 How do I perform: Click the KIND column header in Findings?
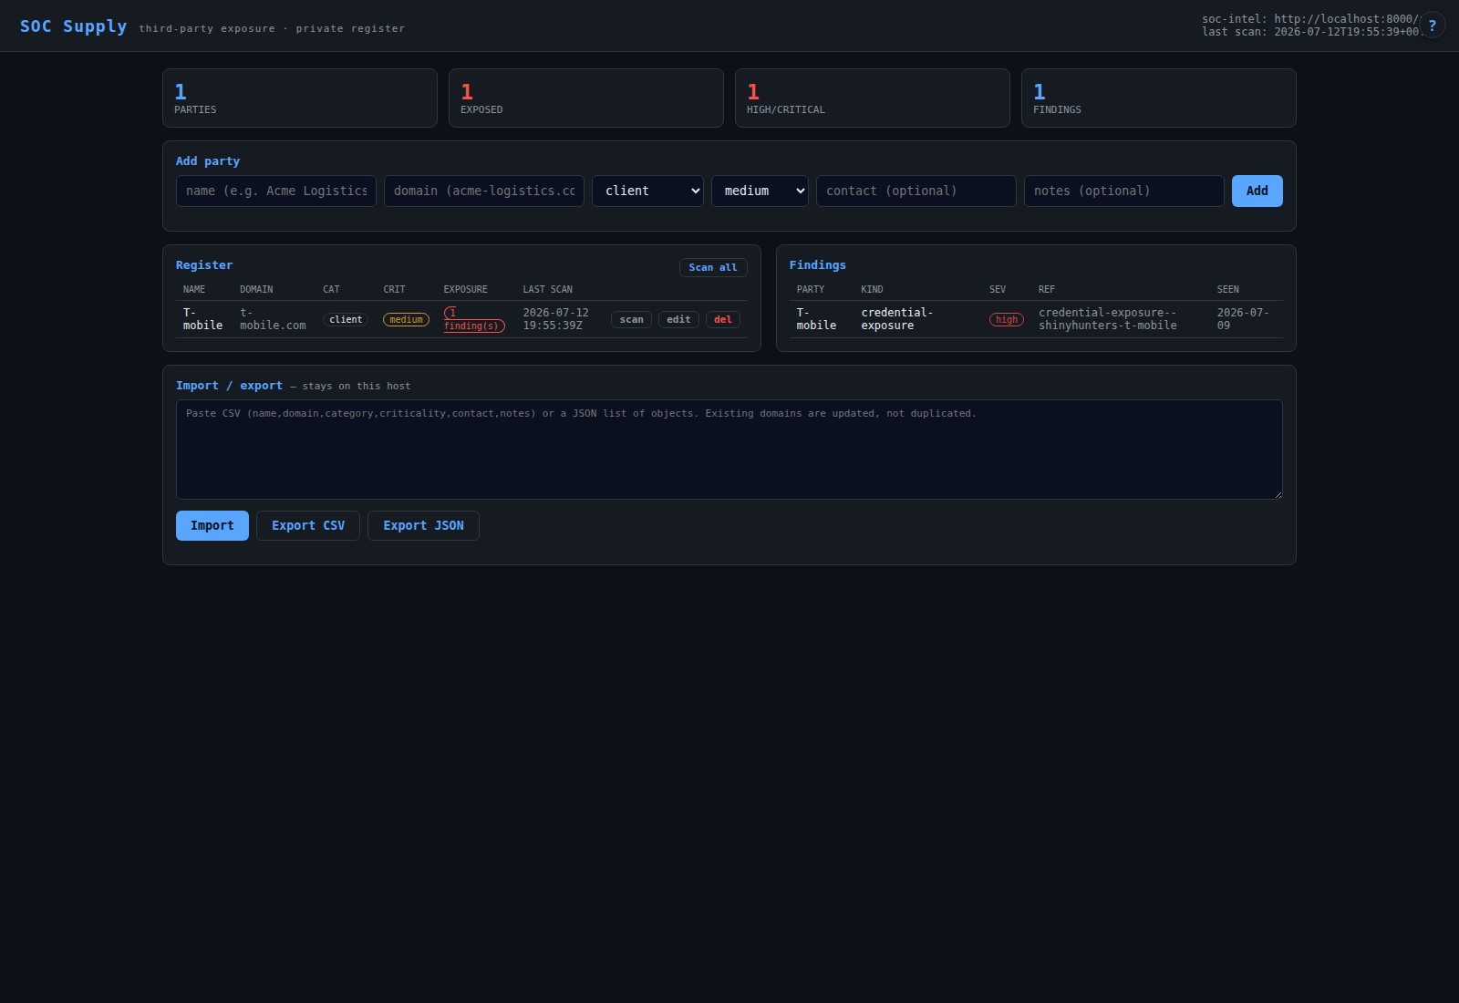[872, 289]
